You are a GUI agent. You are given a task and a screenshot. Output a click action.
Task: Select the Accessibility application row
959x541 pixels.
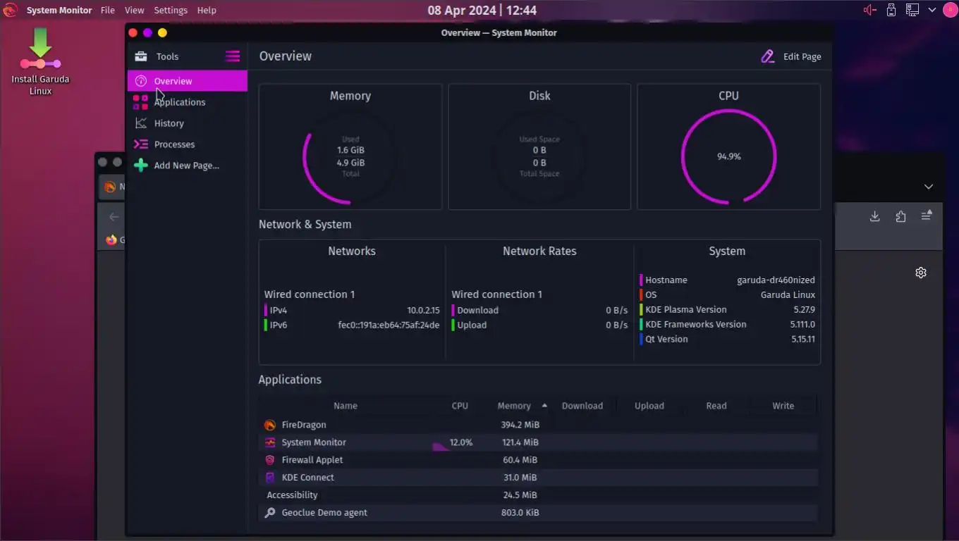point(539,495)
